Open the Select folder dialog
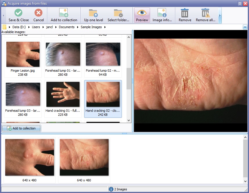Screen dimensions: 249x193 click(118, 13)
